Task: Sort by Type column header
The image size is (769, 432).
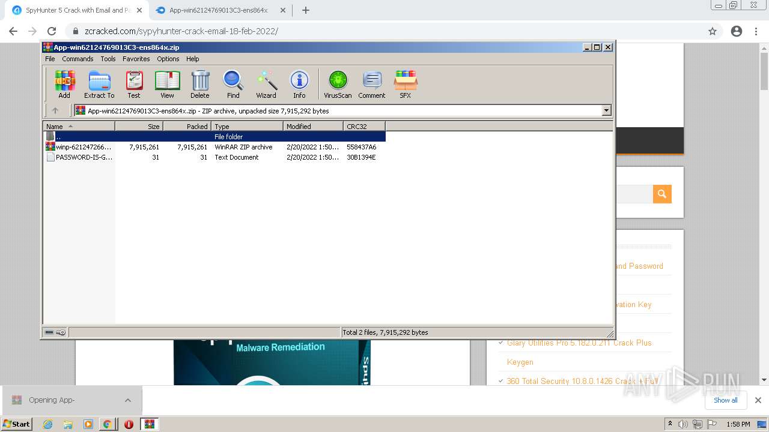Action: coord(248,126)
